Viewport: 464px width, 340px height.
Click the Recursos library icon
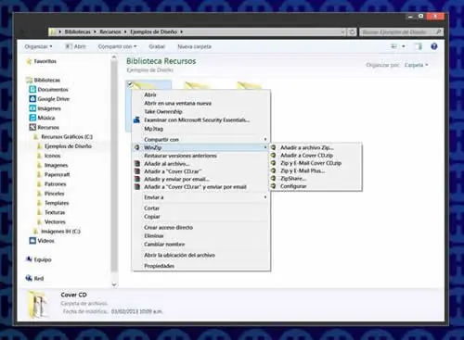coord(32,127)
